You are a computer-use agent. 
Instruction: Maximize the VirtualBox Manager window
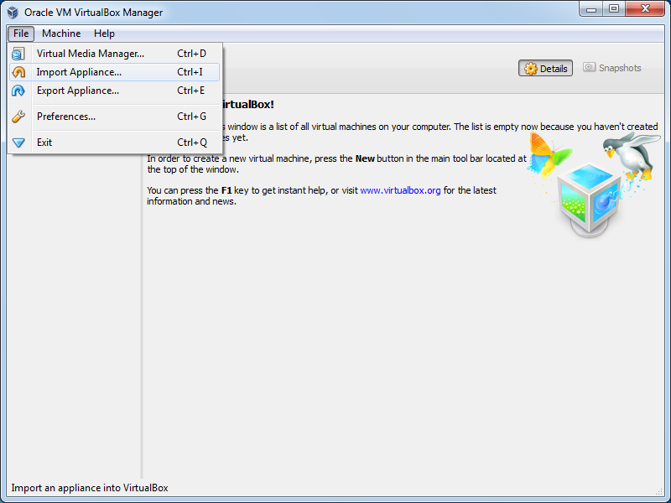pos(614,9)
